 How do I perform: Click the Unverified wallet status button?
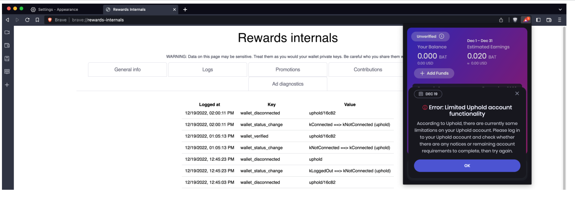(x=430, y=36)
